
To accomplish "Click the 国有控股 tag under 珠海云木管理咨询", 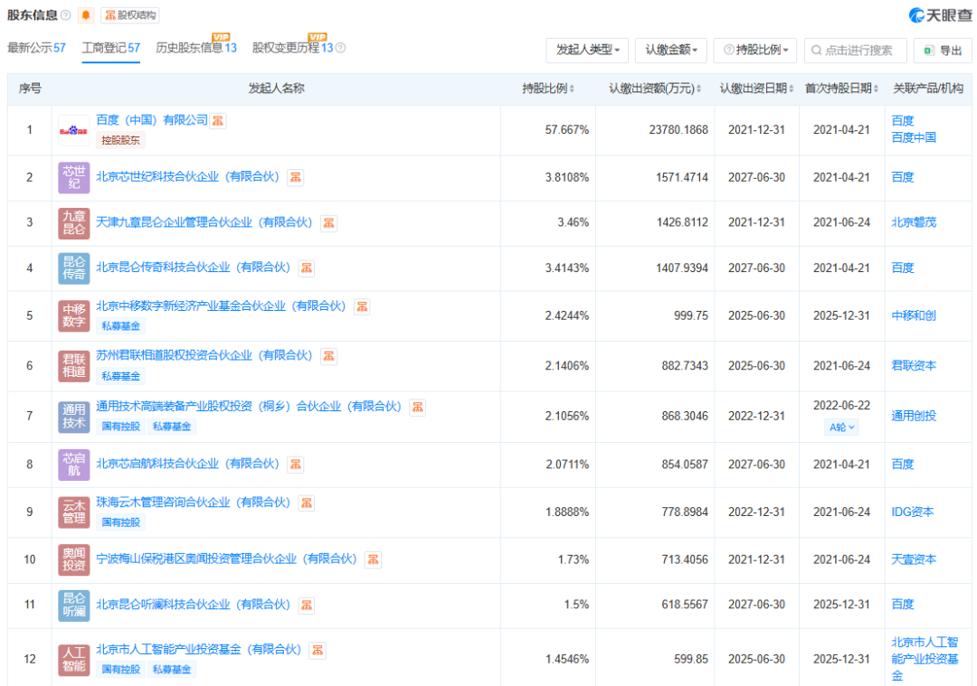I will pos(121,522).
